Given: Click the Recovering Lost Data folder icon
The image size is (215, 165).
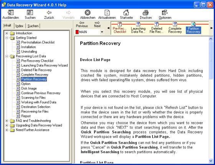Looking at the screenshot, I should click(12, 56).
